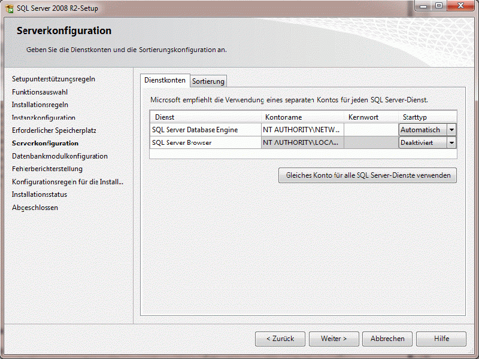479x359 pixels.
Task: Click the Dienst column header
Action: click(205, 117)
